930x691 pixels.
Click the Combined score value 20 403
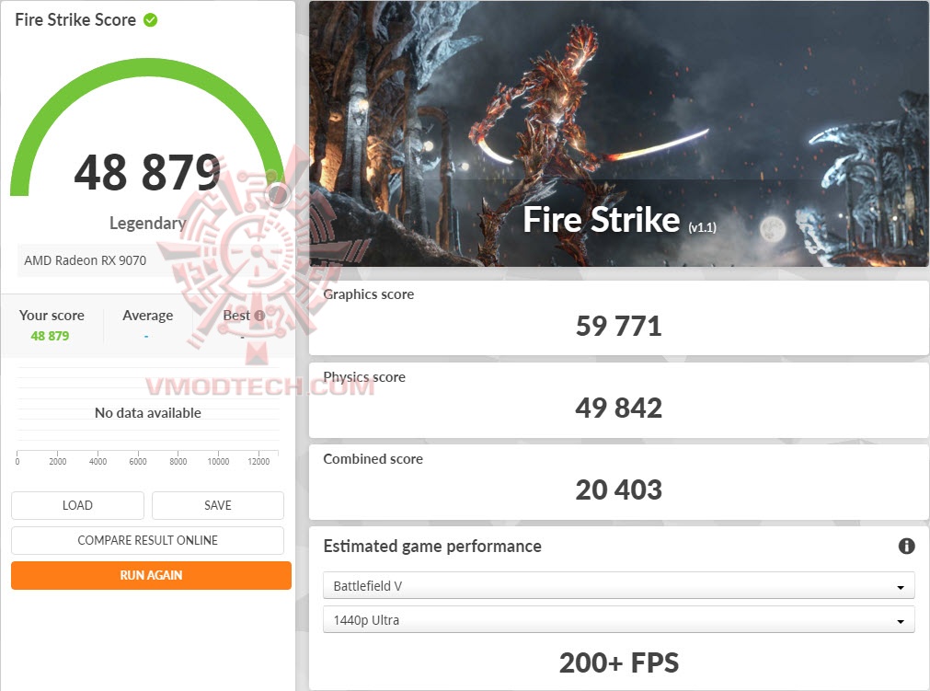click(x=618, y=489)
